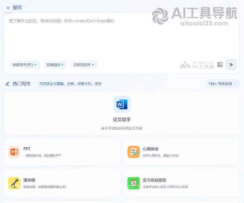Click 任何心得体会，都能上价值 description

tap(161, 155)
